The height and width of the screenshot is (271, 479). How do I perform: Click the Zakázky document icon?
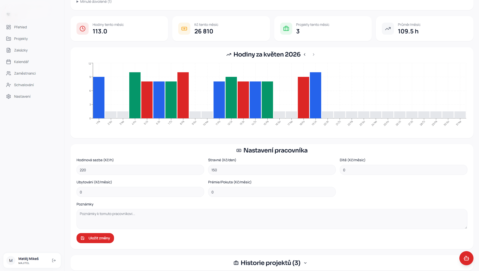9,50
